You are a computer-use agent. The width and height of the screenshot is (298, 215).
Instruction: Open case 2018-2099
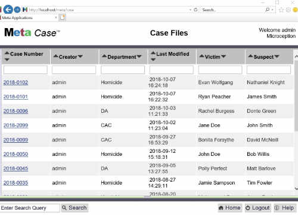click(15, 125)
